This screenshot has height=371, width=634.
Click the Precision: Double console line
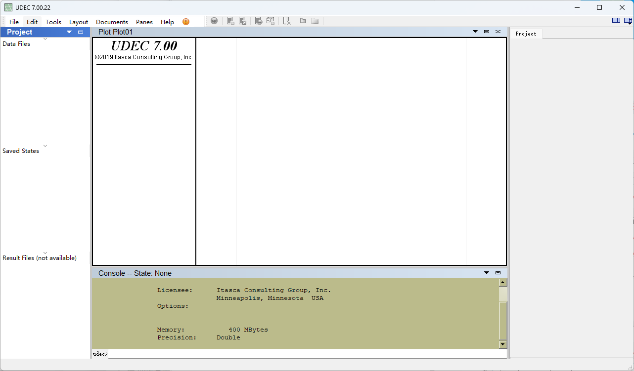pos(199,337)
